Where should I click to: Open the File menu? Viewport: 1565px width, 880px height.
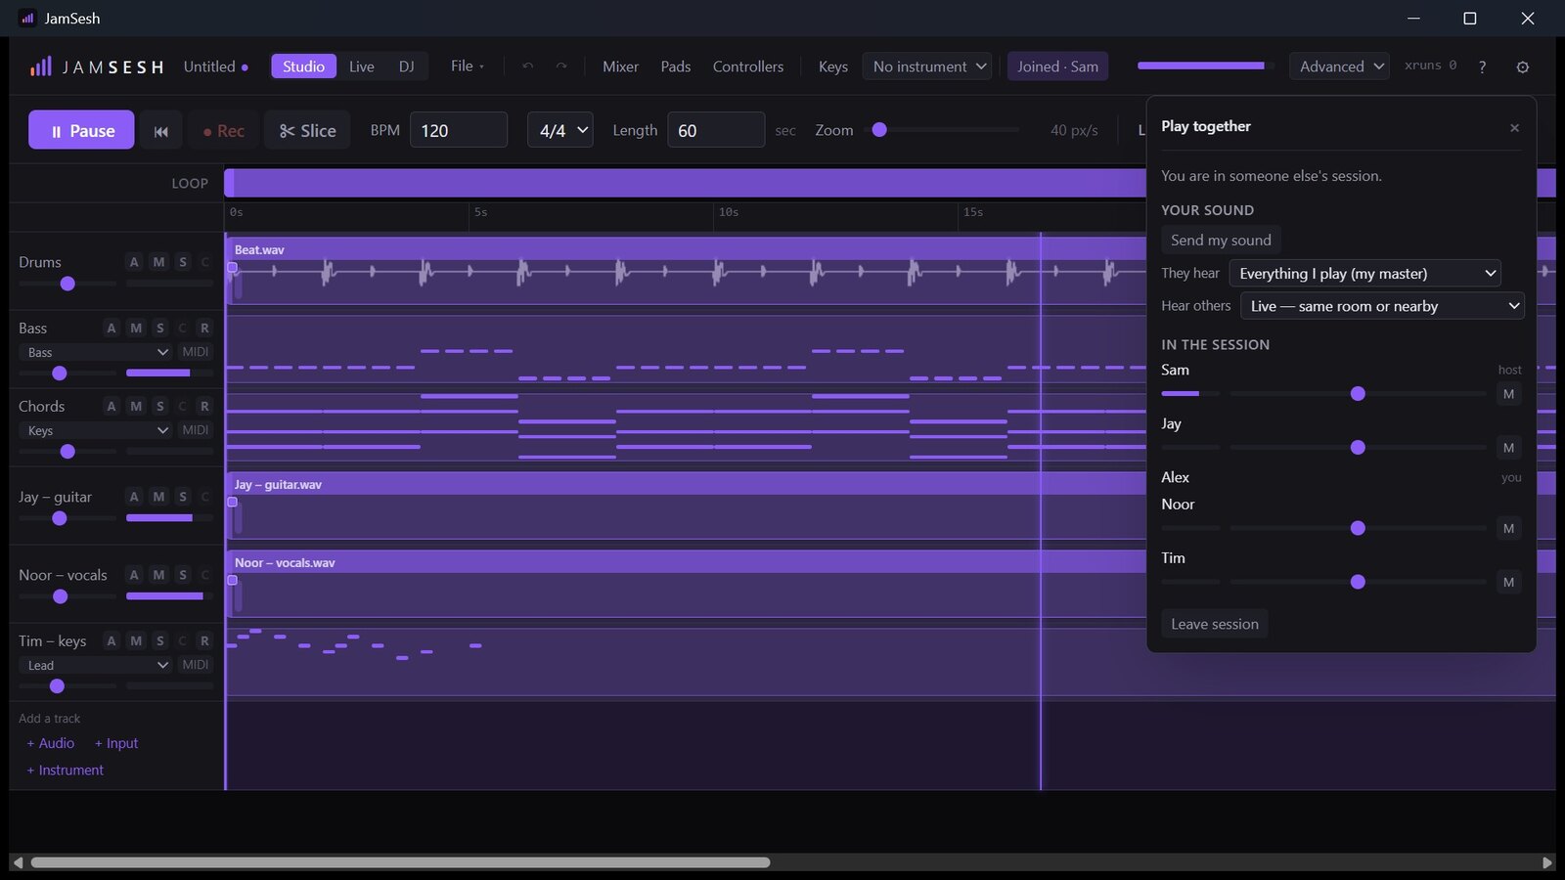click(467, 66)
